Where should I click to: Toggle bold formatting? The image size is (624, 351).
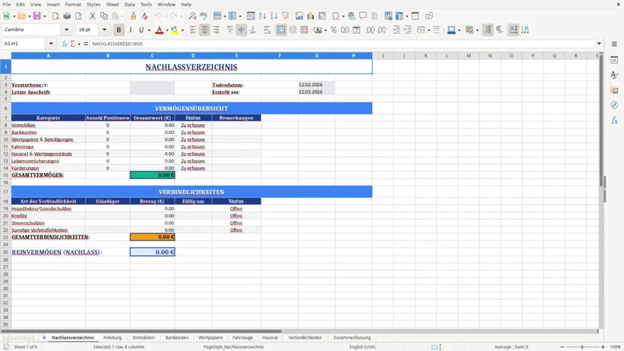tap(119, 30)
